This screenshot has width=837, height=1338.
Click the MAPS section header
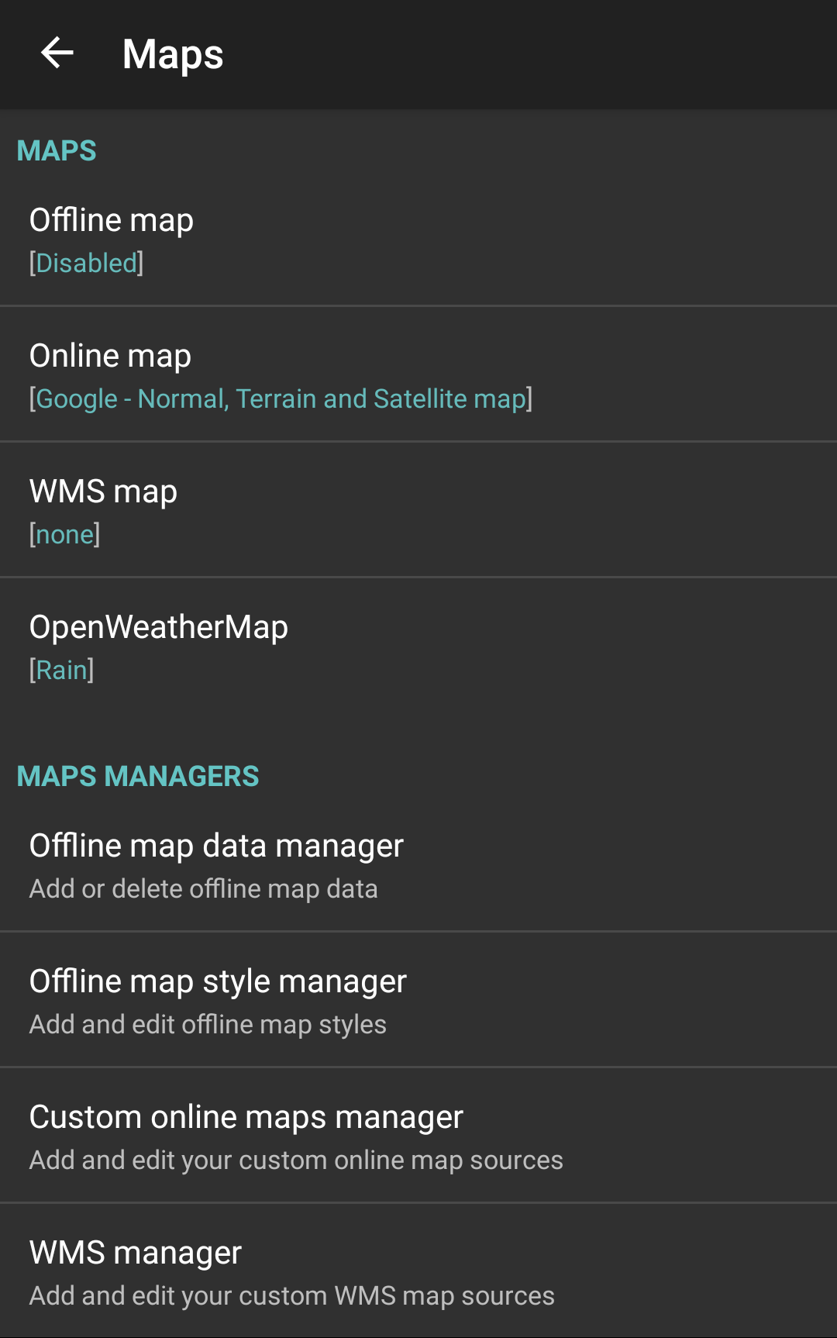[x=57, y=151]
